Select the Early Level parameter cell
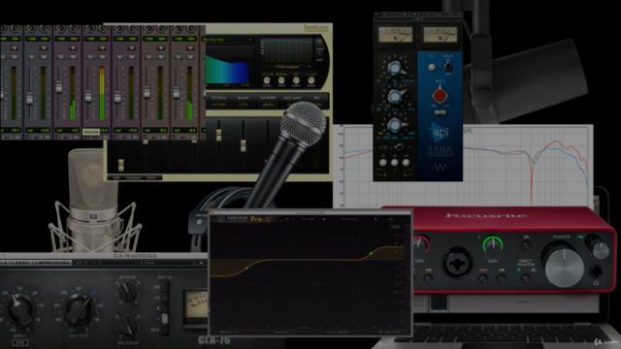621x349 pixels. click(292, 101)
